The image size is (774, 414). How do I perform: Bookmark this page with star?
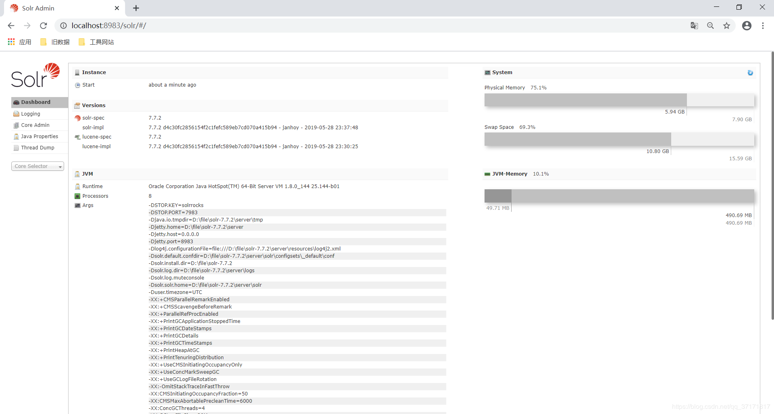[x=726, y=26]
